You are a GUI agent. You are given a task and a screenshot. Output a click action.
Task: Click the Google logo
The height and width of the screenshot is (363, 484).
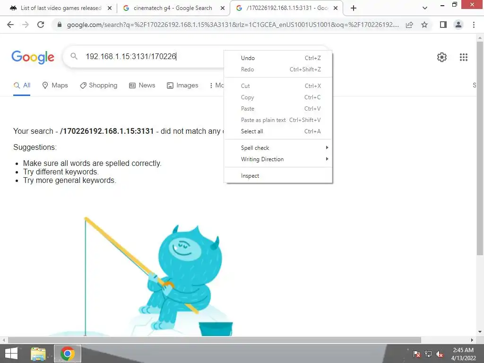point(33,57)
